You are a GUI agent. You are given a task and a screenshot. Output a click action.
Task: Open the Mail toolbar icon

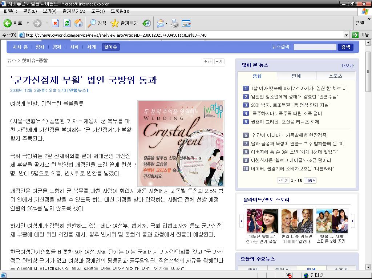pos(160,23)
